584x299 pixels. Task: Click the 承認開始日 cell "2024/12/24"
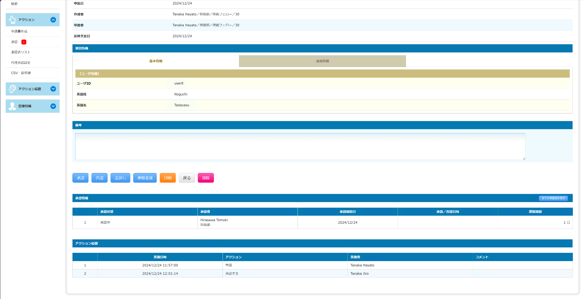tap(348, 223)
